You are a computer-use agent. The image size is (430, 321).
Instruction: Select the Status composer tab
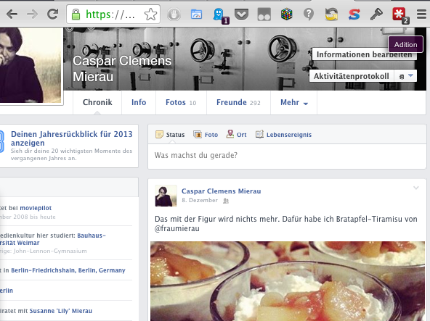(x=170, y=135)
